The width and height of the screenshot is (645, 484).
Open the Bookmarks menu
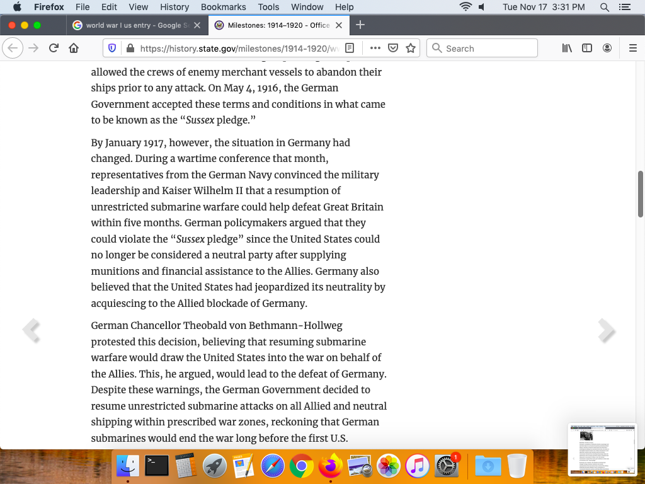click(223, 7)
